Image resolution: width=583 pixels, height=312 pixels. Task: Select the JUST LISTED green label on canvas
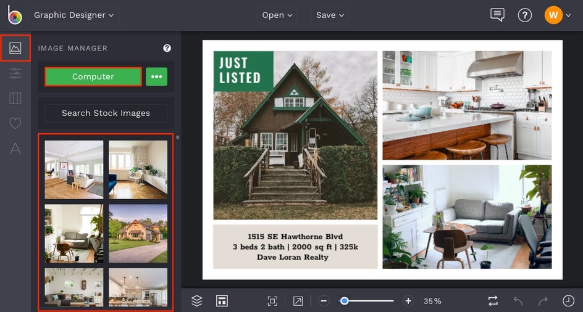pyautogui.click(x=243, y=71)
